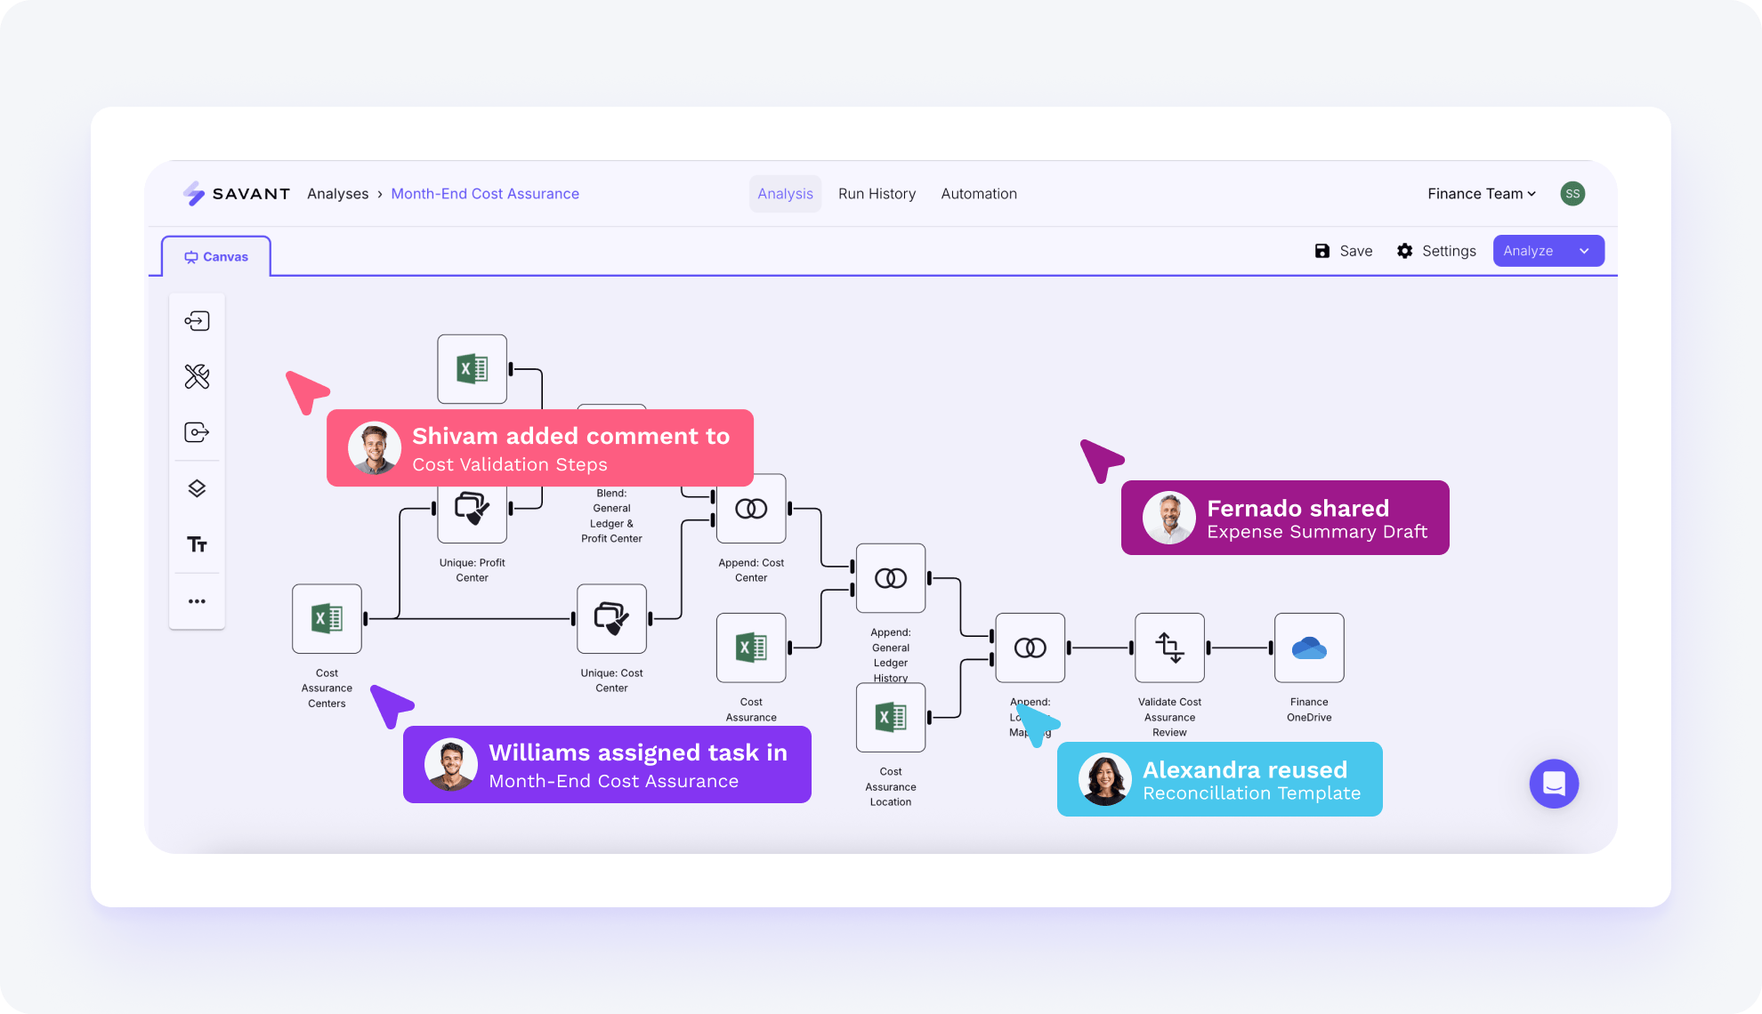Select the Unique: Cost Center node

coord(611,618)
